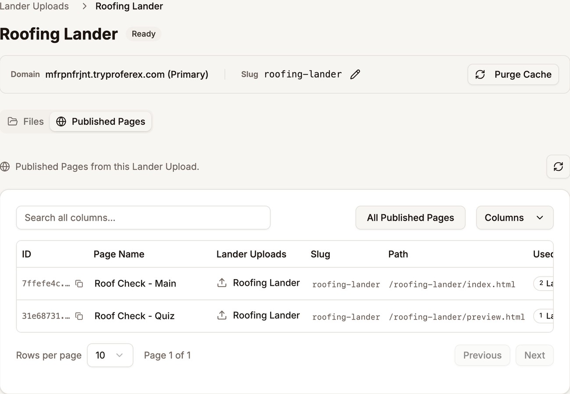Click domain mfrpnfrjnt.tryproferex.com (Primary)
Viewport: 570px width, 394px height.
pyautogui.click(x=127, y=75)
